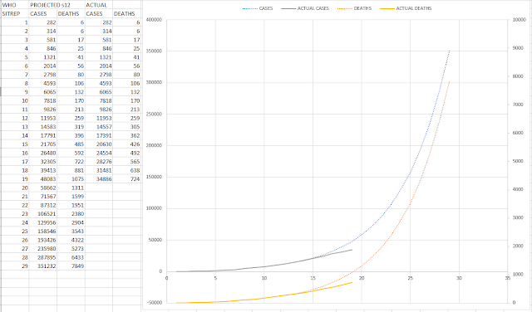Select actual cases value 28276
This screenshot has width=532, height=312.
click(99, 162)
